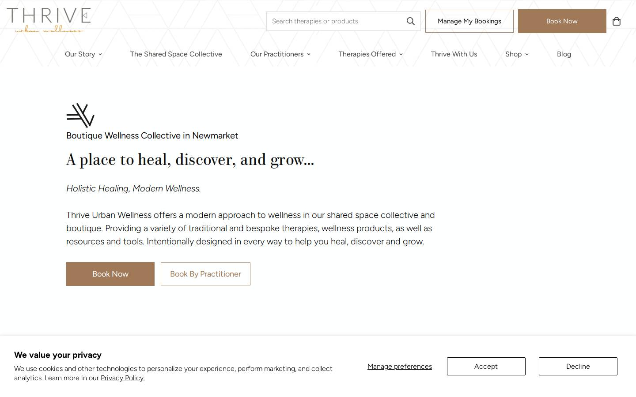Decline cookies in the privacy banner
Screen dimensions: 636x397
point(578,367)
